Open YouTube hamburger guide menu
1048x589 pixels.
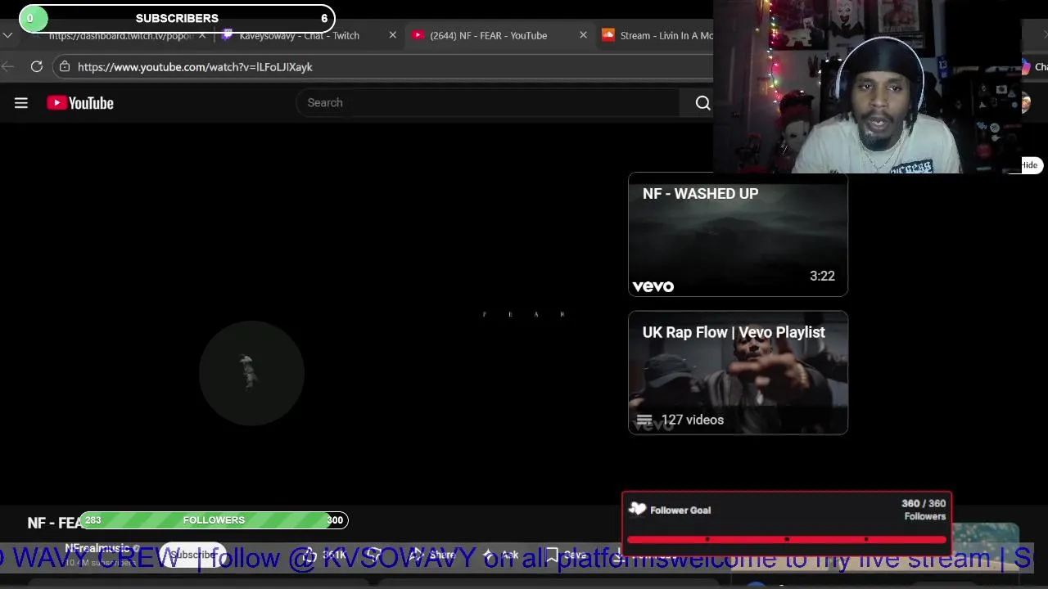coord(21,103)
